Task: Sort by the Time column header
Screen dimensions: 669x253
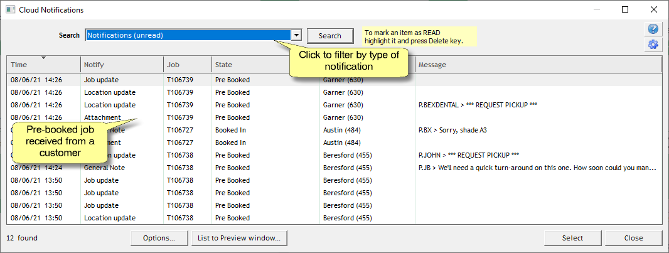Action: pos(44,65)
